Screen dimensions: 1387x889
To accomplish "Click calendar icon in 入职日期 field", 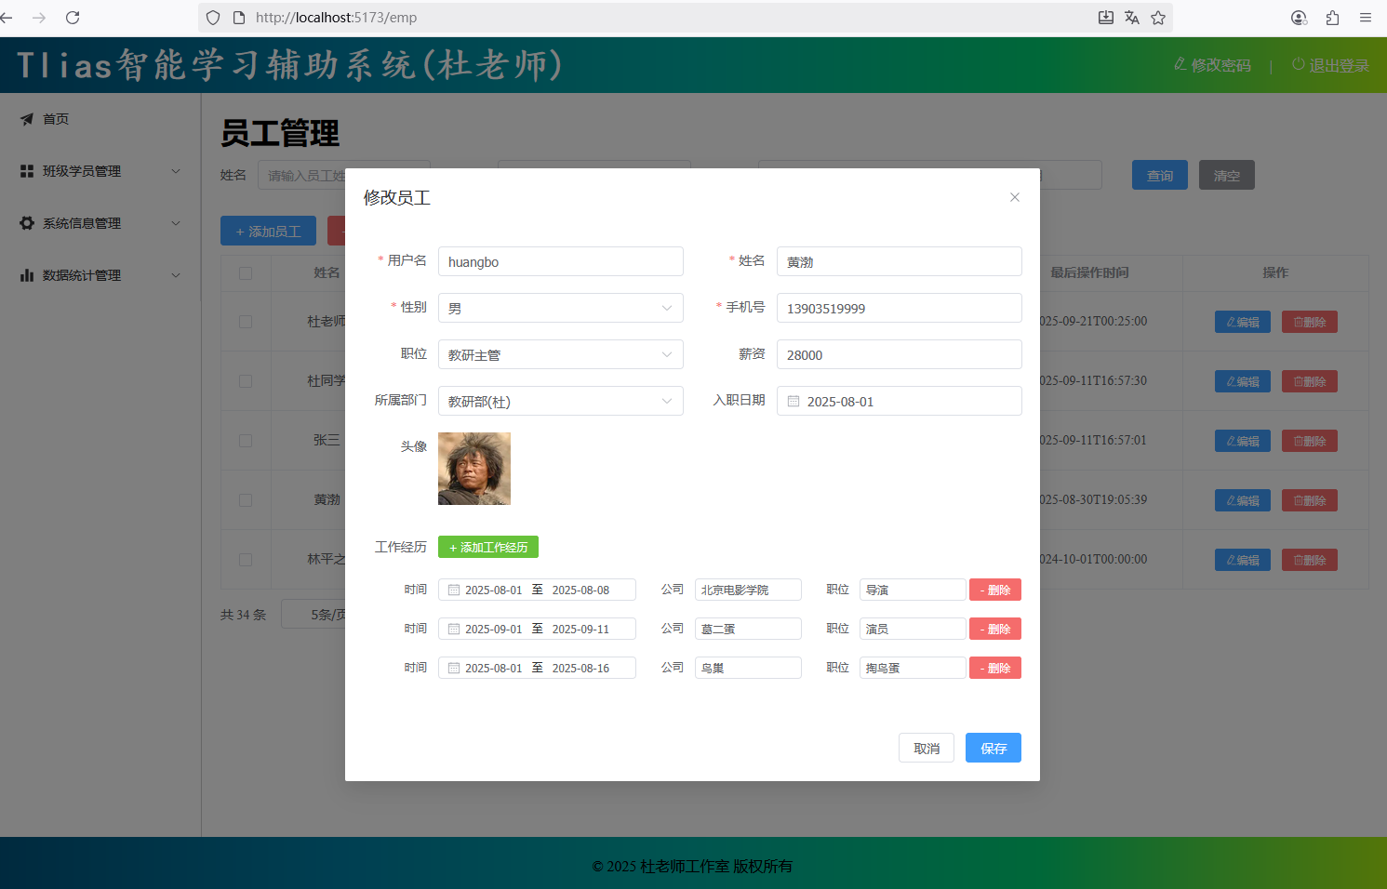I will point(794,402).
